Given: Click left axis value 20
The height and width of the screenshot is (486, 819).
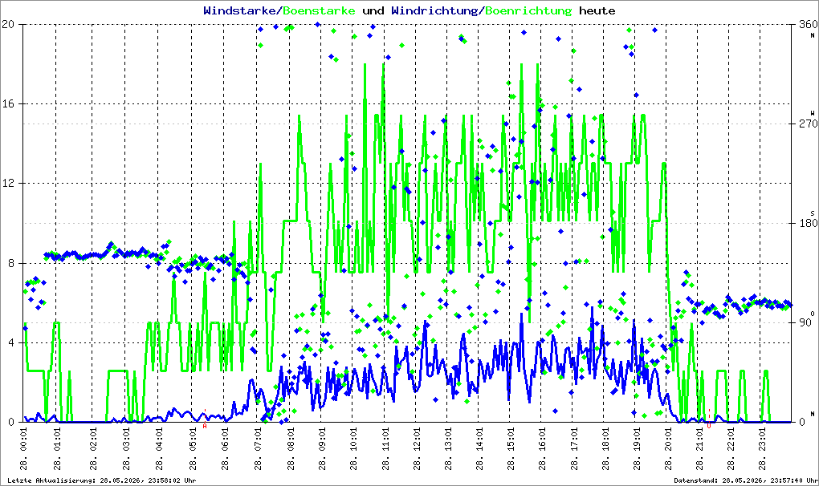Looking at the screenshot, I should tap(8, 24).
